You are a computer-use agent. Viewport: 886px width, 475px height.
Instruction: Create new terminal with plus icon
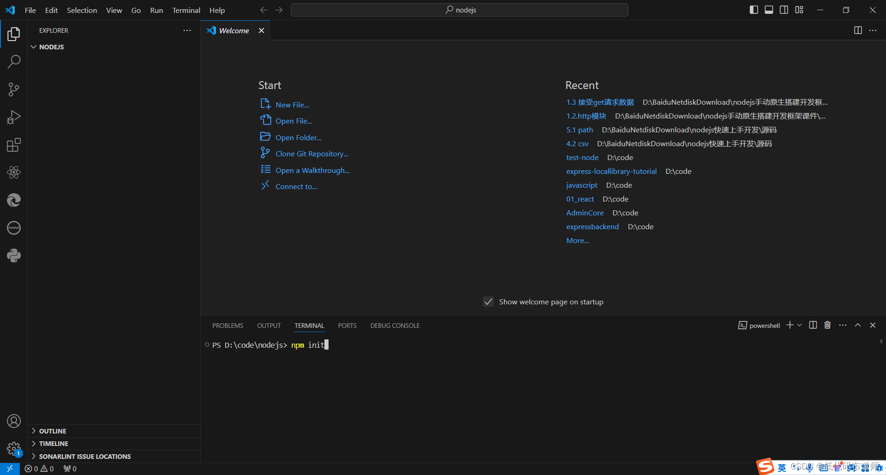click(x=790, y=325)
